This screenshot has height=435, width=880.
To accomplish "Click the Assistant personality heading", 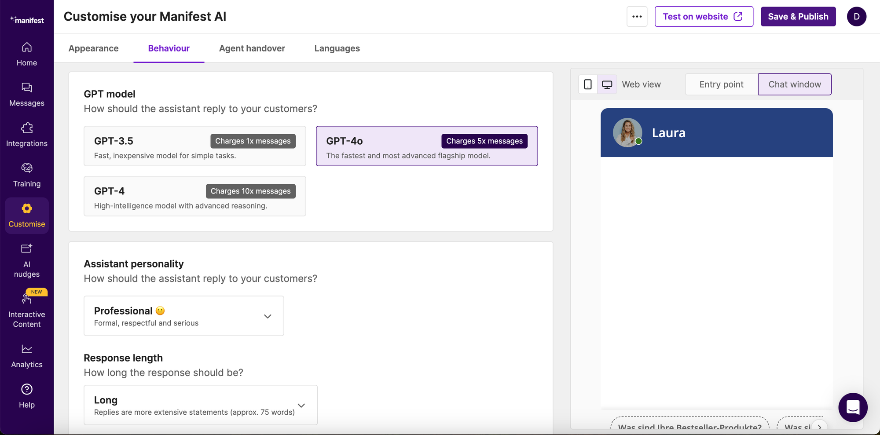I will point(134,264).
